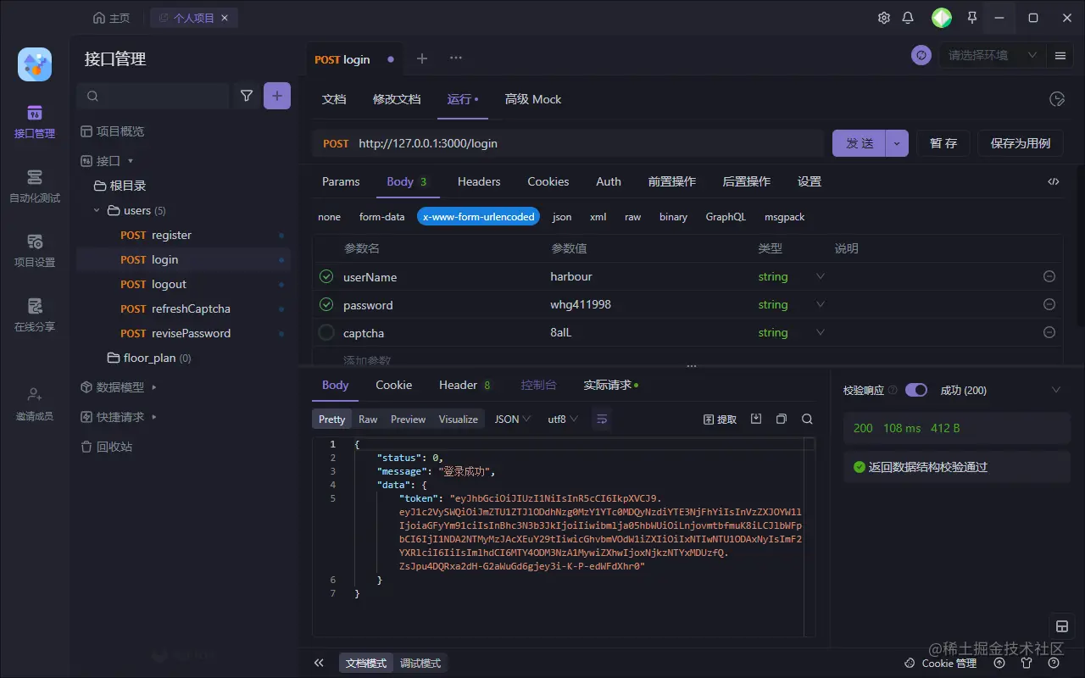Open the tab more options ellipsis
This screenshot has height=678, width=1085.
click(x=456, y=58)
